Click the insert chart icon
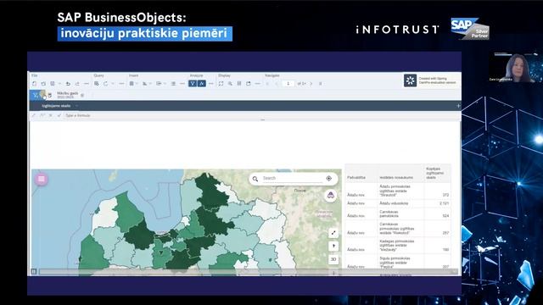Viewport: 543px width, 305px height. [x=145, y=84]
